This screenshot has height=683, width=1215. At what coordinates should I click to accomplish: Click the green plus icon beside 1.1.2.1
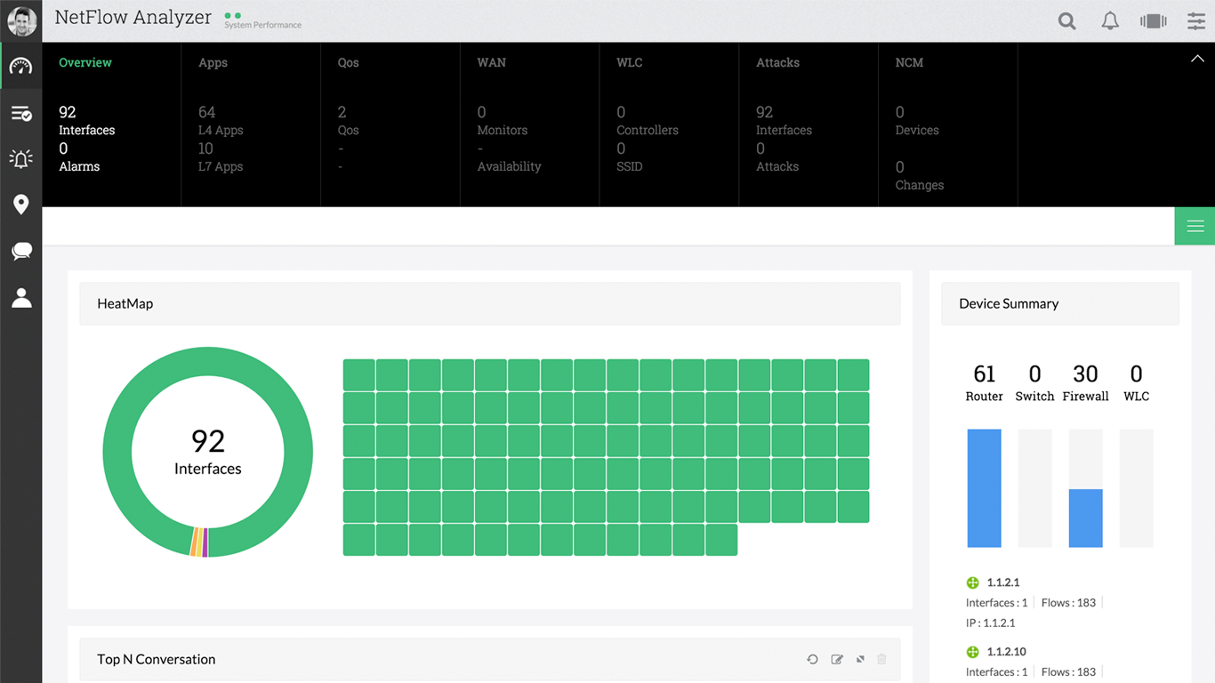972,583
